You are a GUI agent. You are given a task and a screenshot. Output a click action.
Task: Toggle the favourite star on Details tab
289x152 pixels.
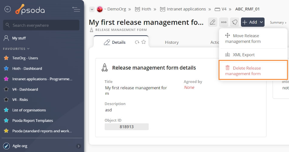click(144, 42)
